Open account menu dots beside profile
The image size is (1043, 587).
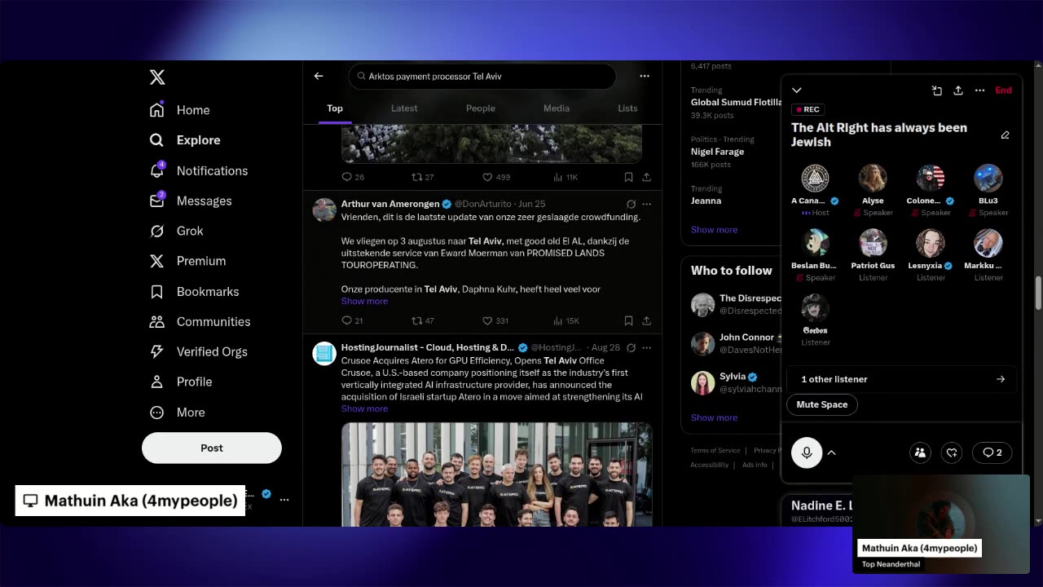click(284, 499)
